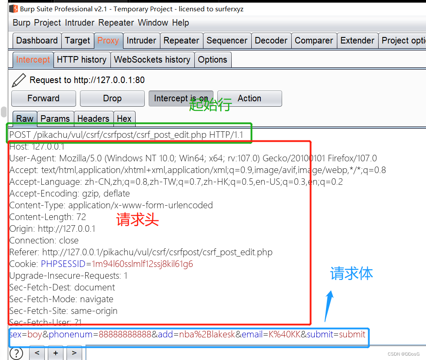Open the WebSockets history sub-tab
The width and height of the screenshot is (426, 360).
click(x=152, y=60)
